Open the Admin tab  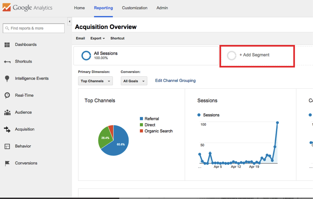click(162, 8)
